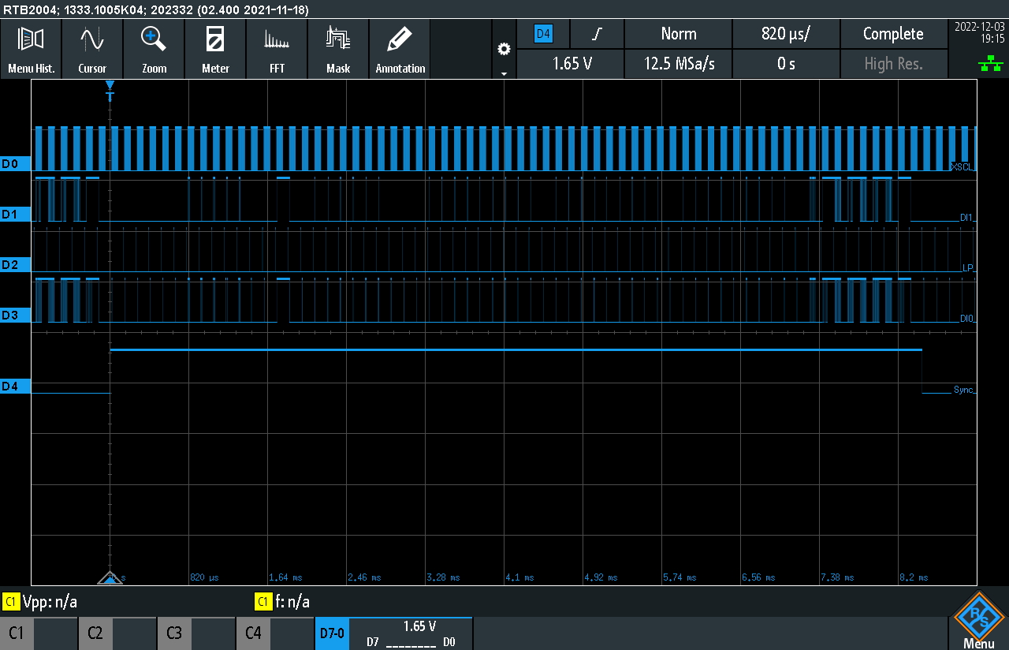Click the 1.64 ms time axis label
Screen dimensions: 1009x650
[x=285, y=577]
